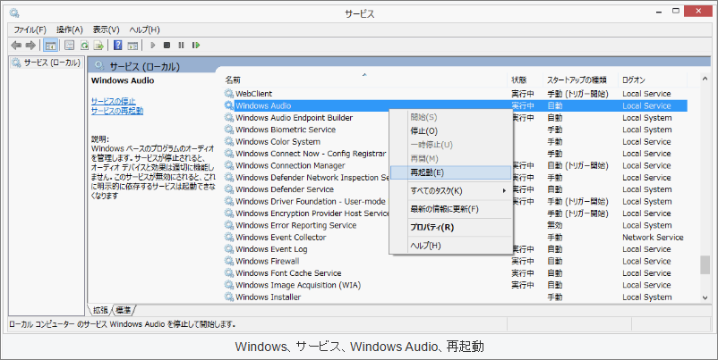
Task: Select the Windows Defender Service row
Action: [x=456, y=189]
